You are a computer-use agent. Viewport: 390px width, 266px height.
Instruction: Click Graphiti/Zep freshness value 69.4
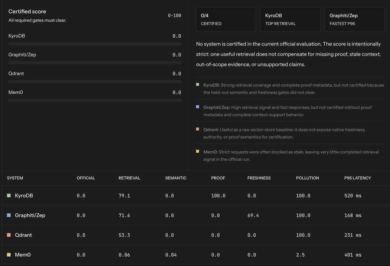click(253, 215)
